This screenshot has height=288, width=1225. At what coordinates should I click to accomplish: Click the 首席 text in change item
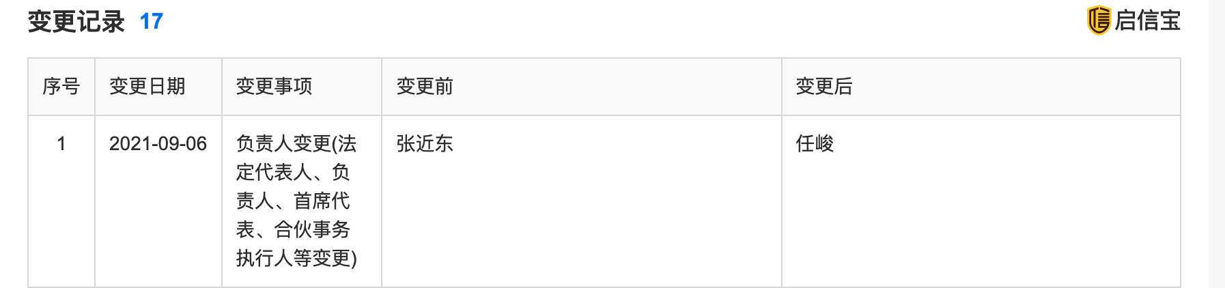click(x=312, y=201)
